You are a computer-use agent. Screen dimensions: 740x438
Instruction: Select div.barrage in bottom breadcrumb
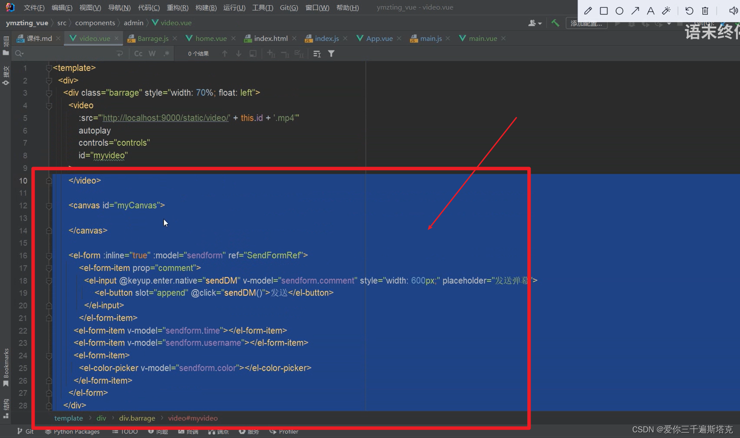pos(137,418)
